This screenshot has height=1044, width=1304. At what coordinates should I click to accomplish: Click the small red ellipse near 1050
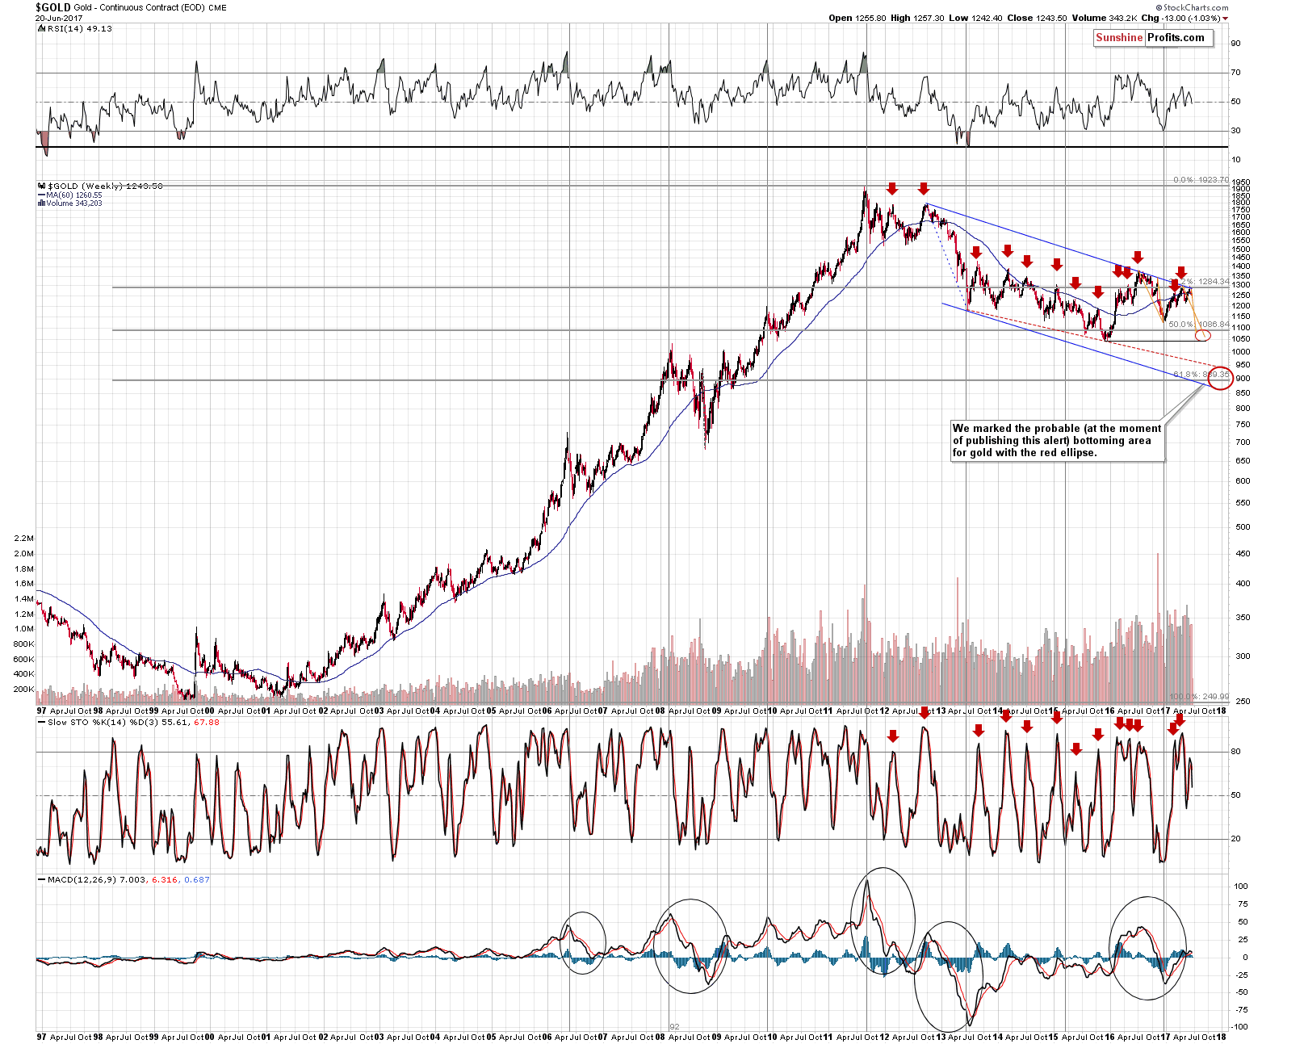click(1202, 335)
